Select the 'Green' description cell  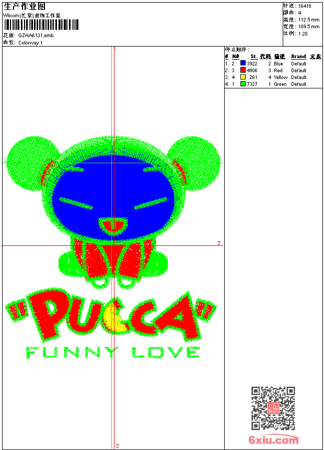(280, 84)
